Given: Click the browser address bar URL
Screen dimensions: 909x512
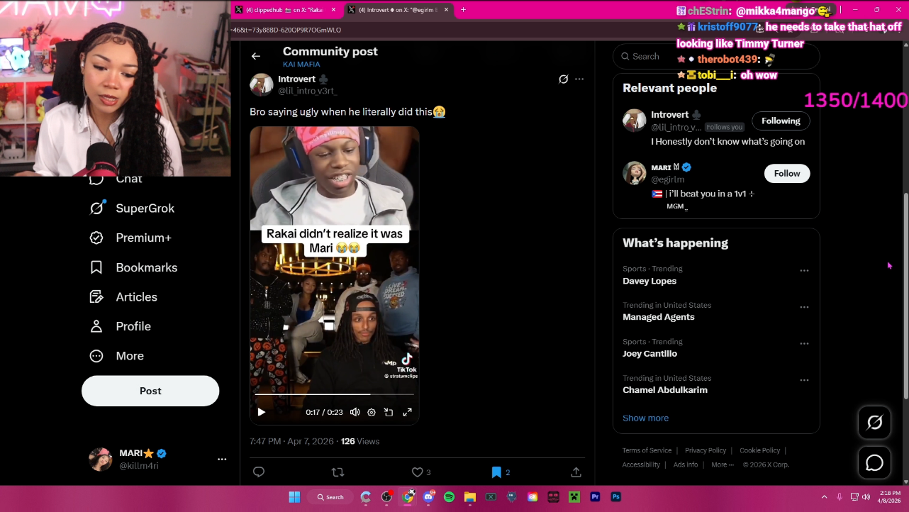Looking at the screenshot, I should tap(286, 30).
